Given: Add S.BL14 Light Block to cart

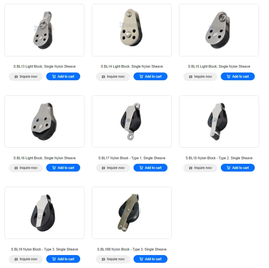Looking at the screenshot, I should click(x=150, y=76).
